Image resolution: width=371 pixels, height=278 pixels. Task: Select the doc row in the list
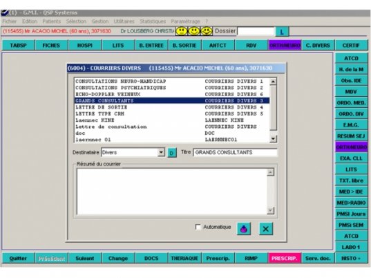coord(172,133)
